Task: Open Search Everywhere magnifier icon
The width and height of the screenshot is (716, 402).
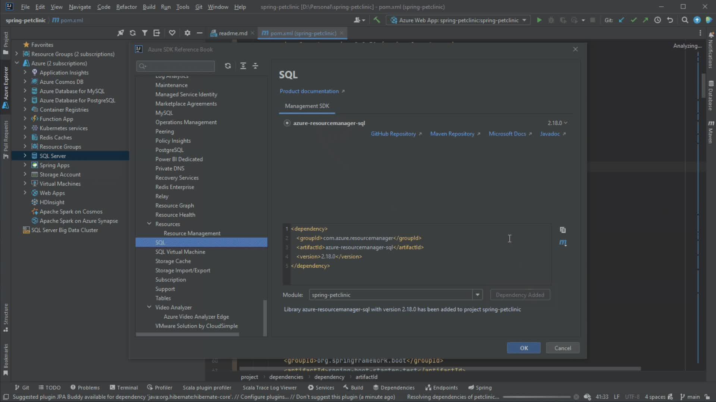Action: [685, 20]
